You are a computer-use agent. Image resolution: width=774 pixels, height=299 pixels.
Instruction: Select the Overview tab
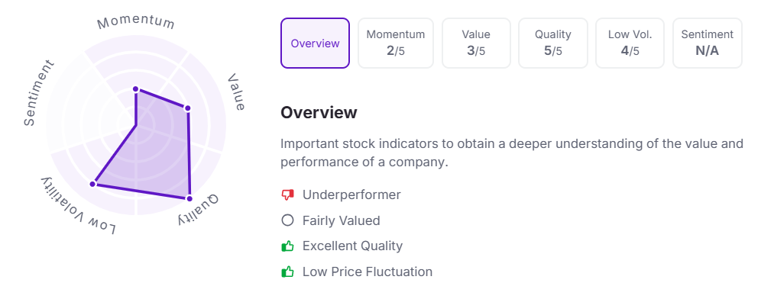click(x=315, y=43)
